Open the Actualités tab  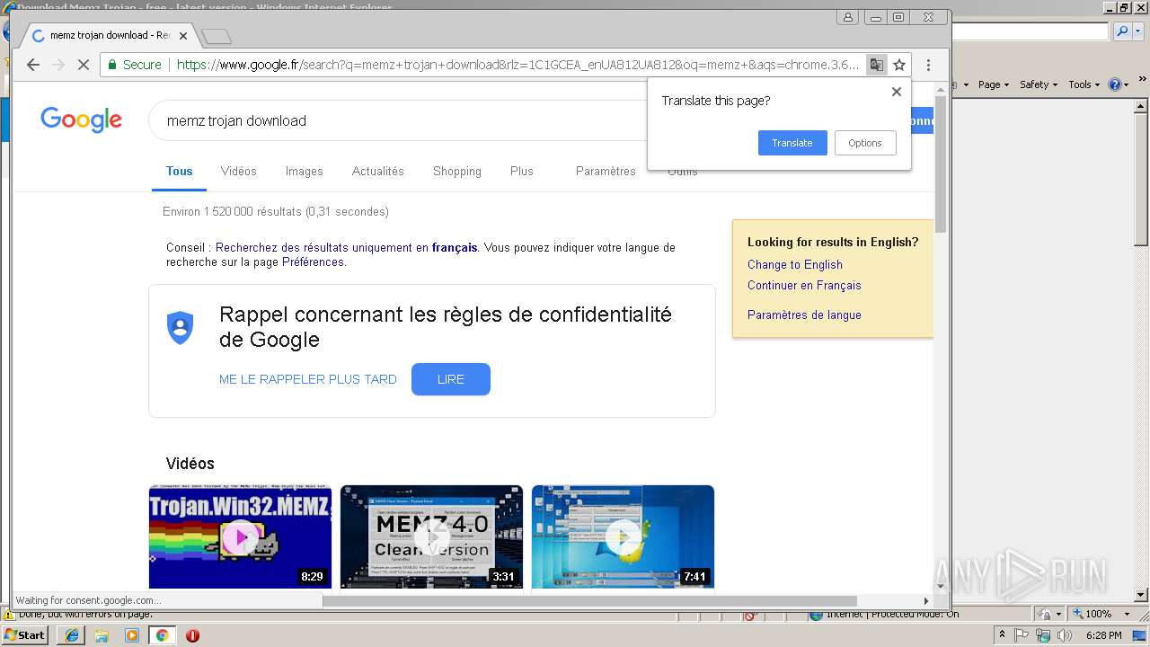pos(378,171)
